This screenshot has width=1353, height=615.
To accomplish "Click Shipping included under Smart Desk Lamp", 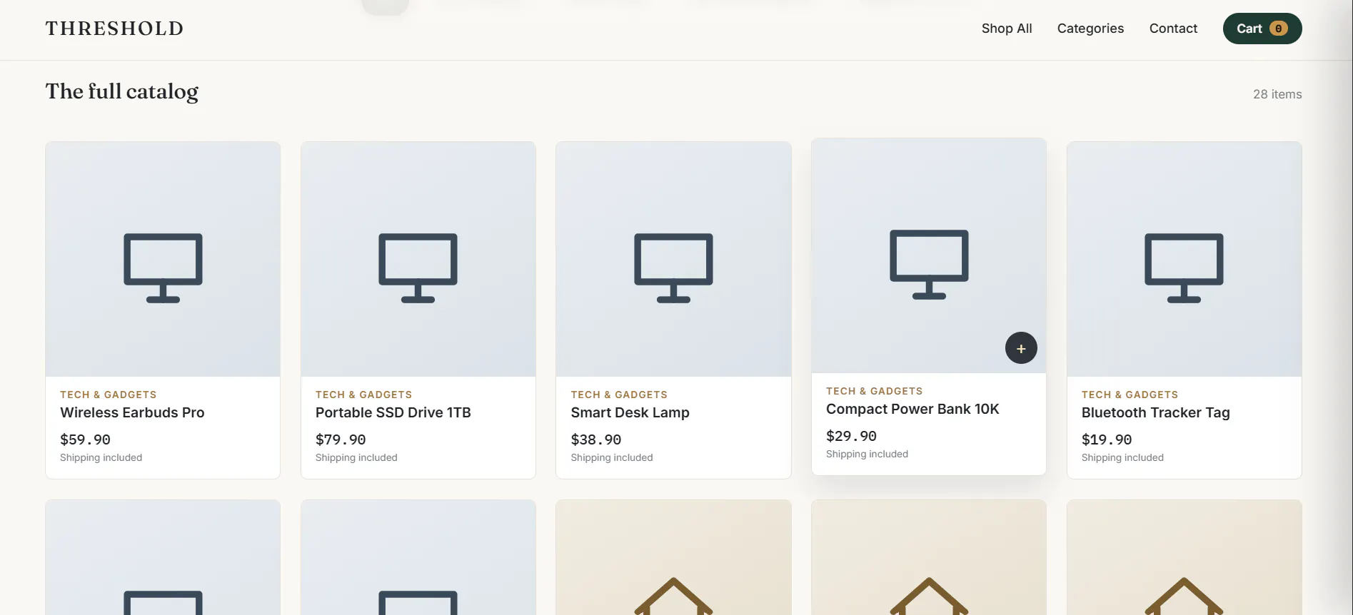I will tap(612, 457).
